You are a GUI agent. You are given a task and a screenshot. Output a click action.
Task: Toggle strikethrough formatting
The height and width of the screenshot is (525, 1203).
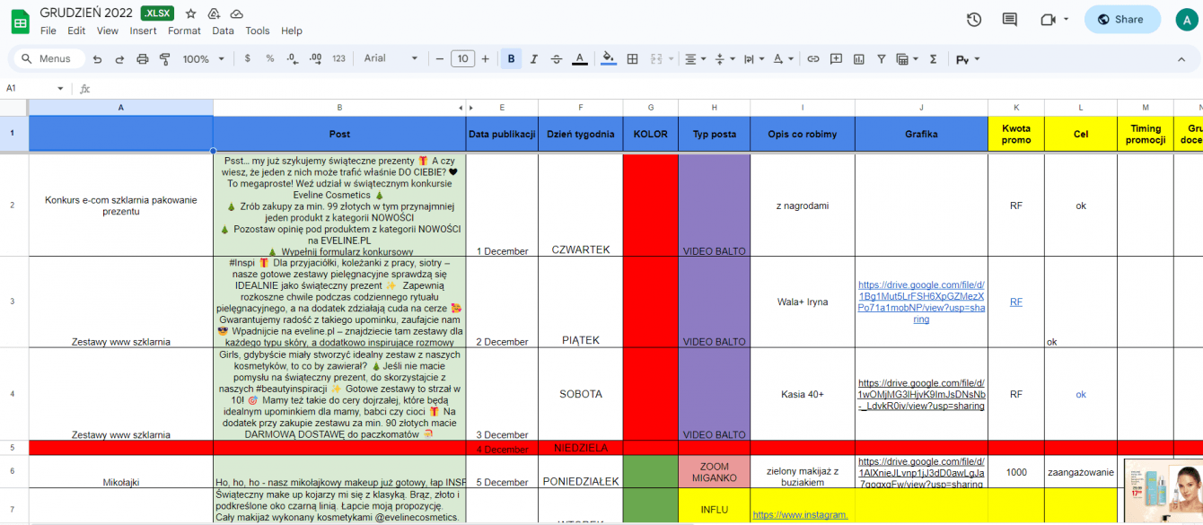[x=557, y=59]
